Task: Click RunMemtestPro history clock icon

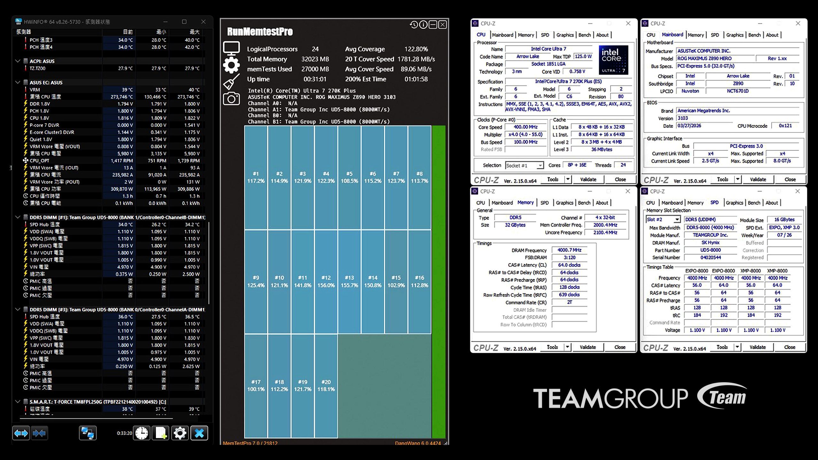Action: tap(414, 25)
